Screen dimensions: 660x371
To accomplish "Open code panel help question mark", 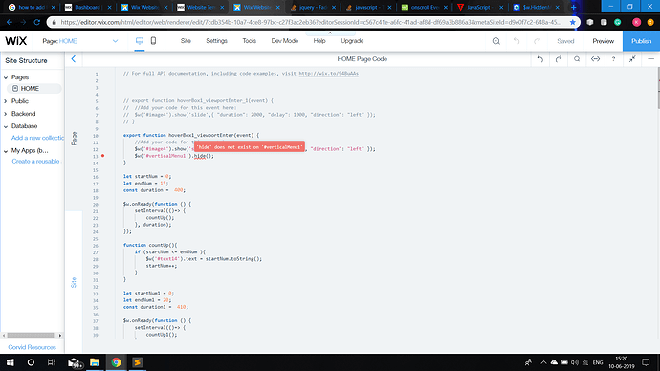I will [x=614, y=59].
